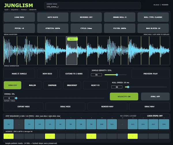Click sequencer step 11 labeled S11
Viewport: 173px width, 145px height.
[112, 124]
